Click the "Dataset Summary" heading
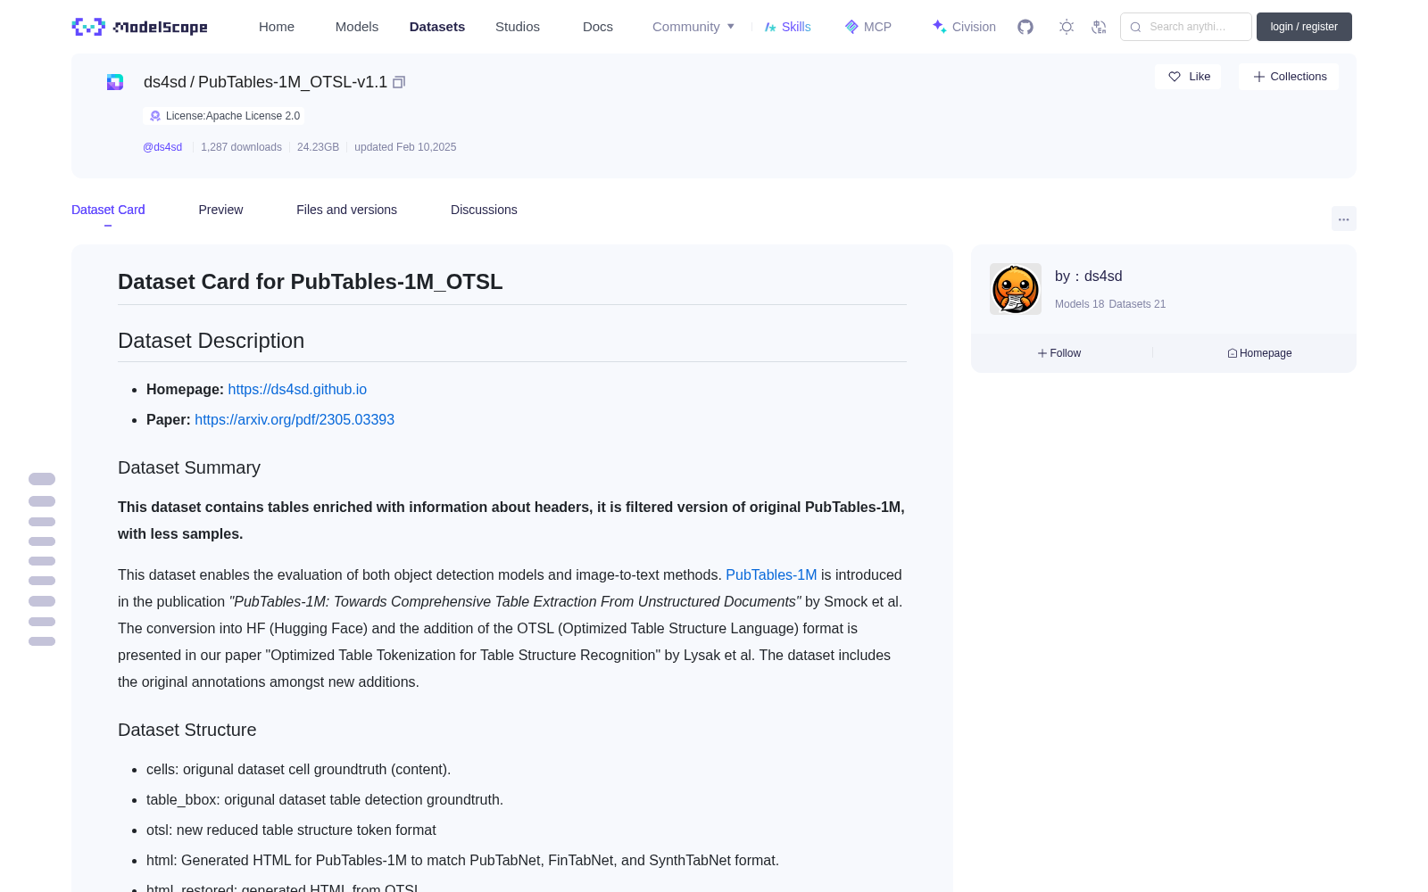Viewport: 1428px width, 892px height. pyautogui.click(x=189, y=468)
